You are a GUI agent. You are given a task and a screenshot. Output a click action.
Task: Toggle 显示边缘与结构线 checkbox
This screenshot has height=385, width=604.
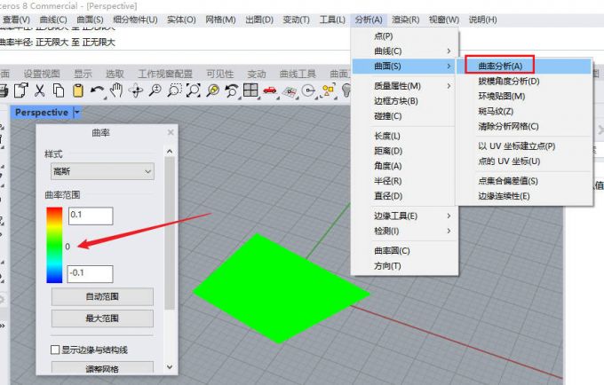point(56,350)
